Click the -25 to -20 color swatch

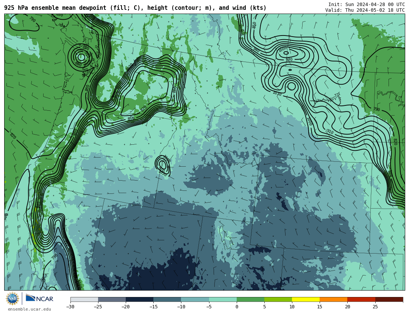click(x=112, y=299)
